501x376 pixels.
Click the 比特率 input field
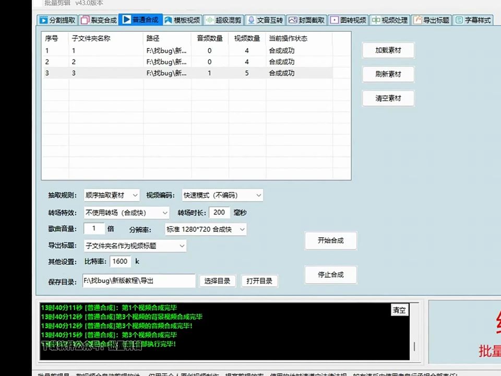[x=120, y=262]
